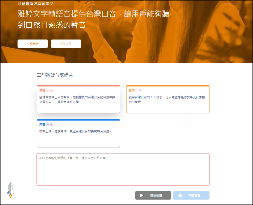
Task: Click the cloud download icon
Action: tap(180, 196)
